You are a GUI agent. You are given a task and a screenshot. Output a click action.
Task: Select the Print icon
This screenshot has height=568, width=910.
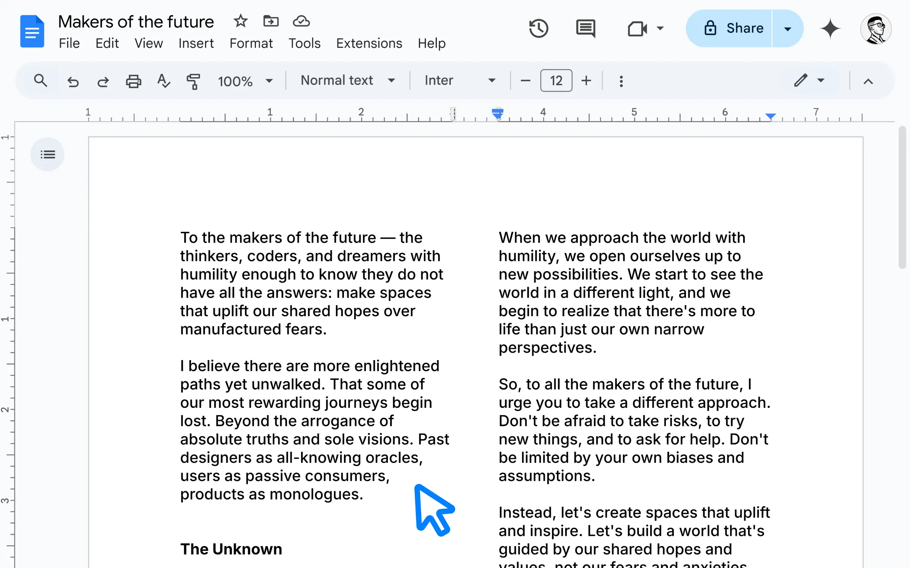[x=133, y=80]
